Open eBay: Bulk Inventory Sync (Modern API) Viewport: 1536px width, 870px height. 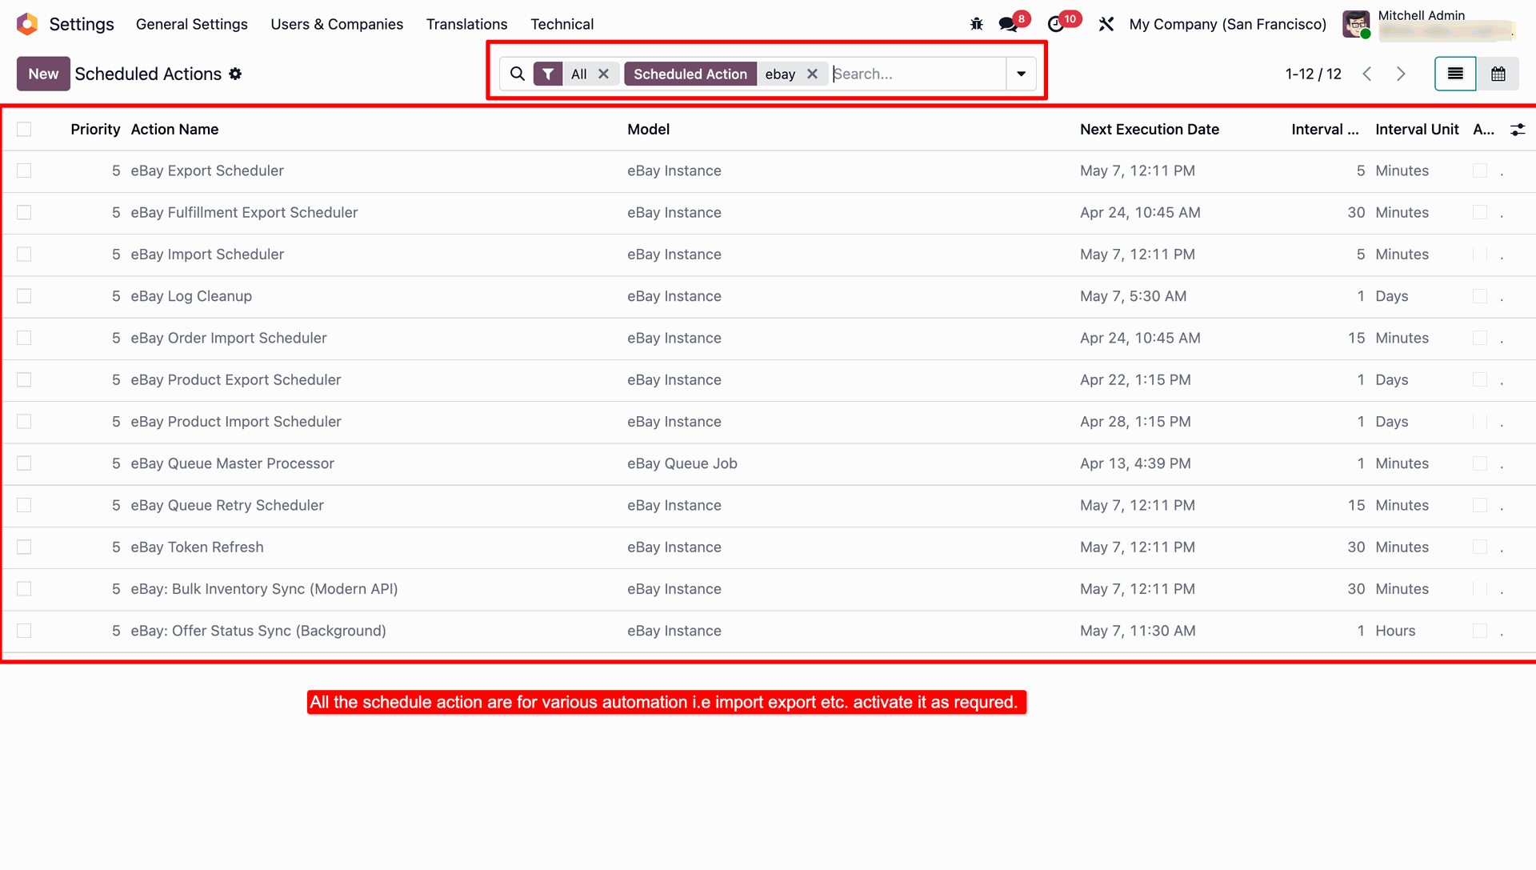pyautogui.click(x=264, y=589)
